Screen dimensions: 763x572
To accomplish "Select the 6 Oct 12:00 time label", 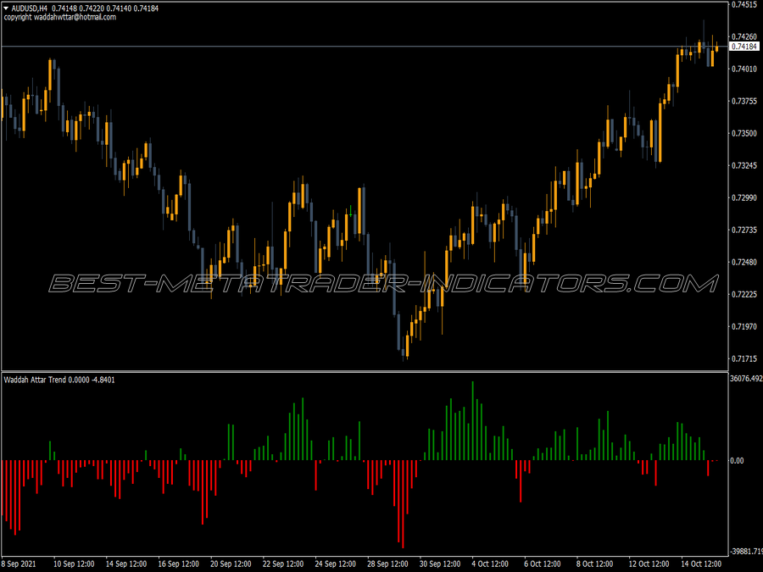I will point(542,564).
